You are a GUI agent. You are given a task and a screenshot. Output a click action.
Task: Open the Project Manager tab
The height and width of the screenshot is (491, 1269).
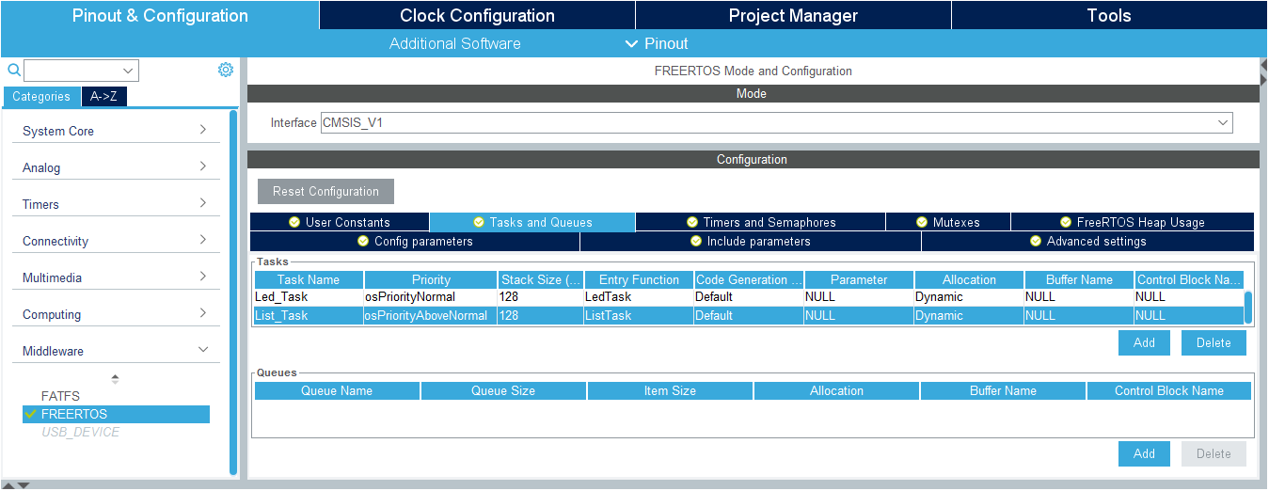(793, 15)
